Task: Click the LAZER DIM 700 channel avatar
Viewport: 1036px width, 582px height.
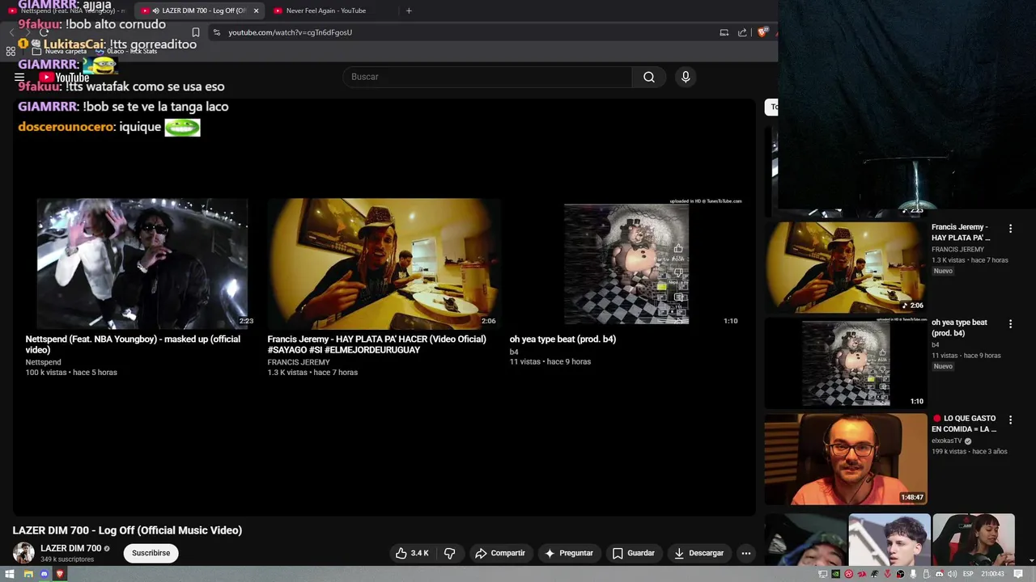Action: 23,553
